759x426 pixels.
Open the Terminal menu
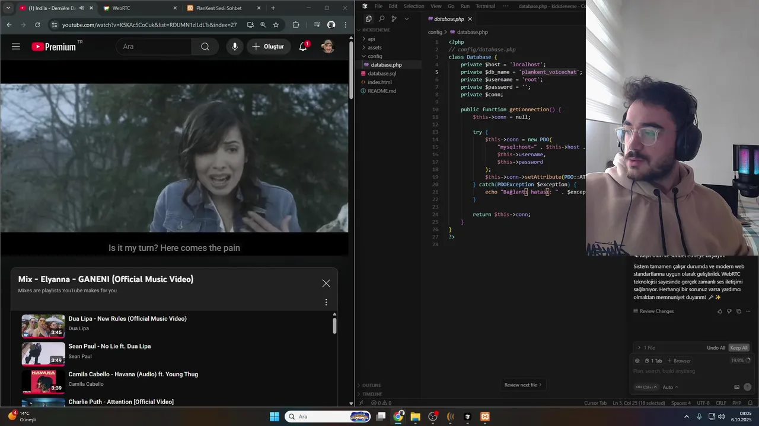click(x=485, y=6)
